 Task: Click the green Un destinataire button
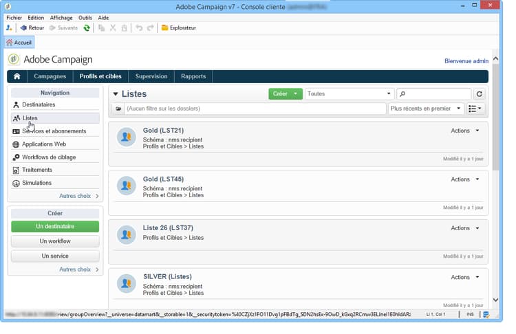[55, 227]
